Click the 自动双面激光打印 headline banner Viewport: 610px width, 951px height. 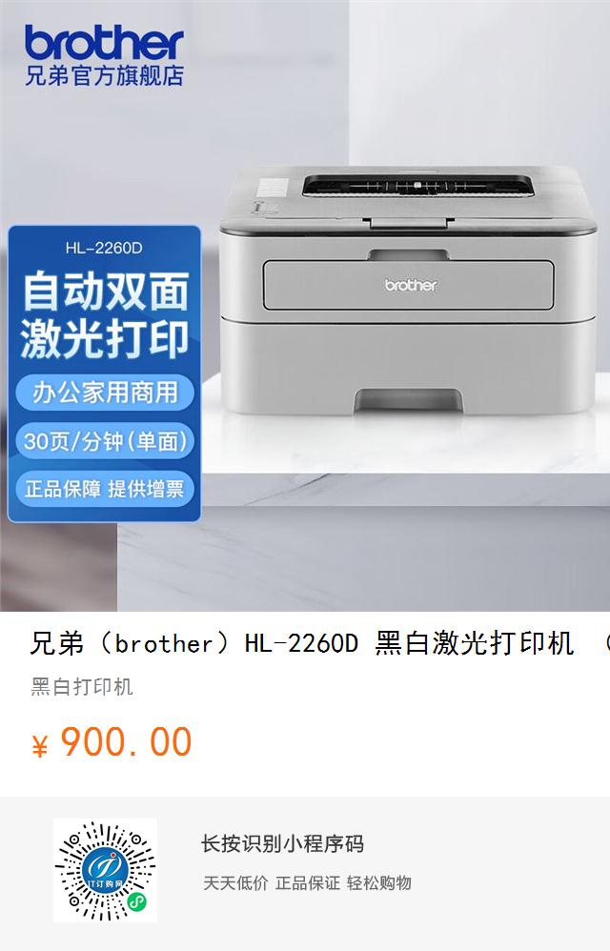coord(104,314)
